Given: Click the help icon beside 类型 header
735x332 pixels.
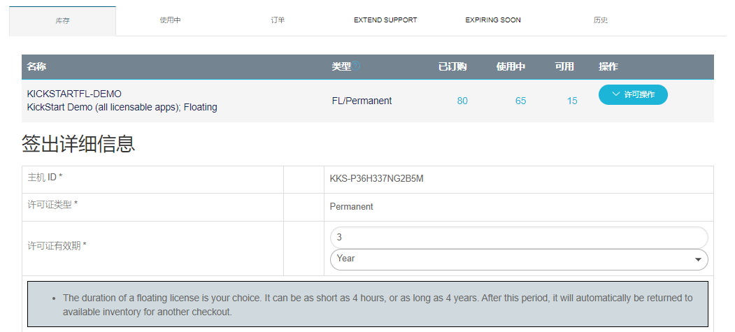Looking at the screenshot, I should (x=357, y=66).
